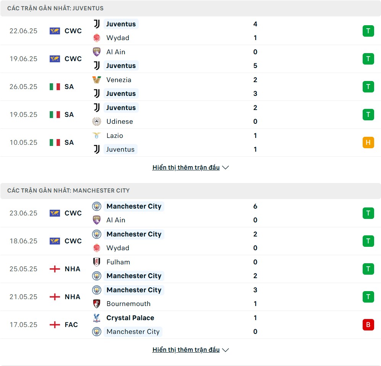381x366 pixels.
Task: Click orange H draw badge for Lazio match
Action: pos(368,143)
